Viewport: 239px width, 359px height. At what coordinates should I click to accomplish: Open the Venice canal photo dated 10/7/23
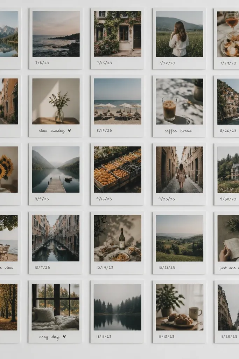[56, 238]
